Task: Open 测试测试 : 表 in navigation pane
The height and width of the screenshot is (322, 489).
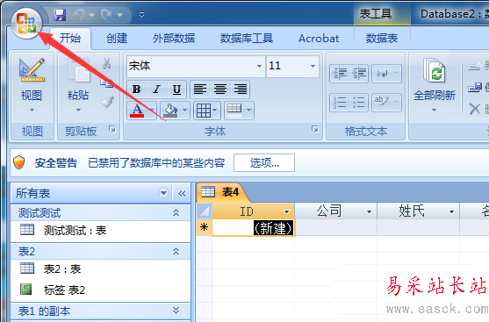Action: [x=100, y=231]
